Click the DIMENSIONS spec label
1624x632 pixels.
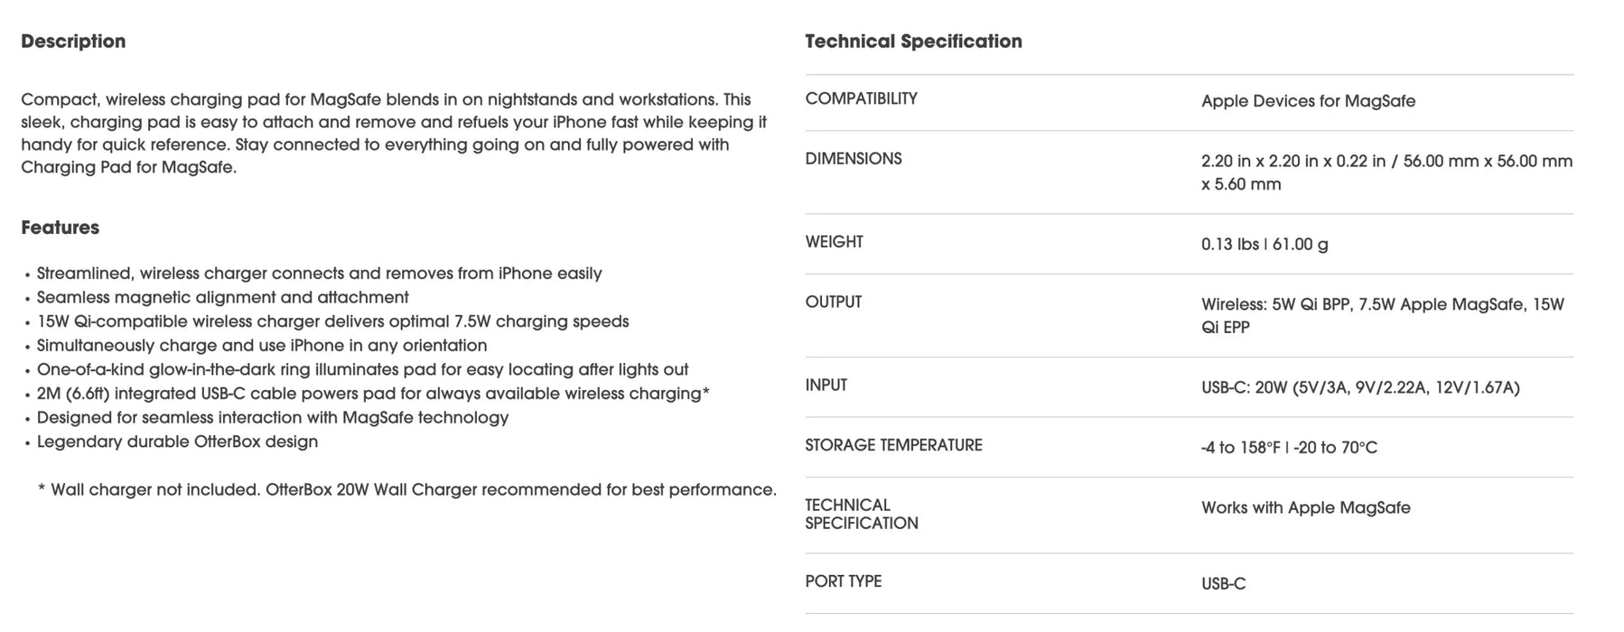(x=853, y=159)
